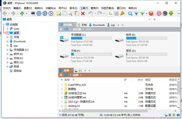Expand 本地磁盘 (C:) in tree
The height and width of the screenshot is (119, 182).
(7, 50)
